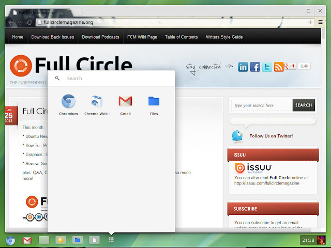Click the magnifier icon in launcher search
Viewport: 331px width, 248px height.
click(x=57, y=78)
